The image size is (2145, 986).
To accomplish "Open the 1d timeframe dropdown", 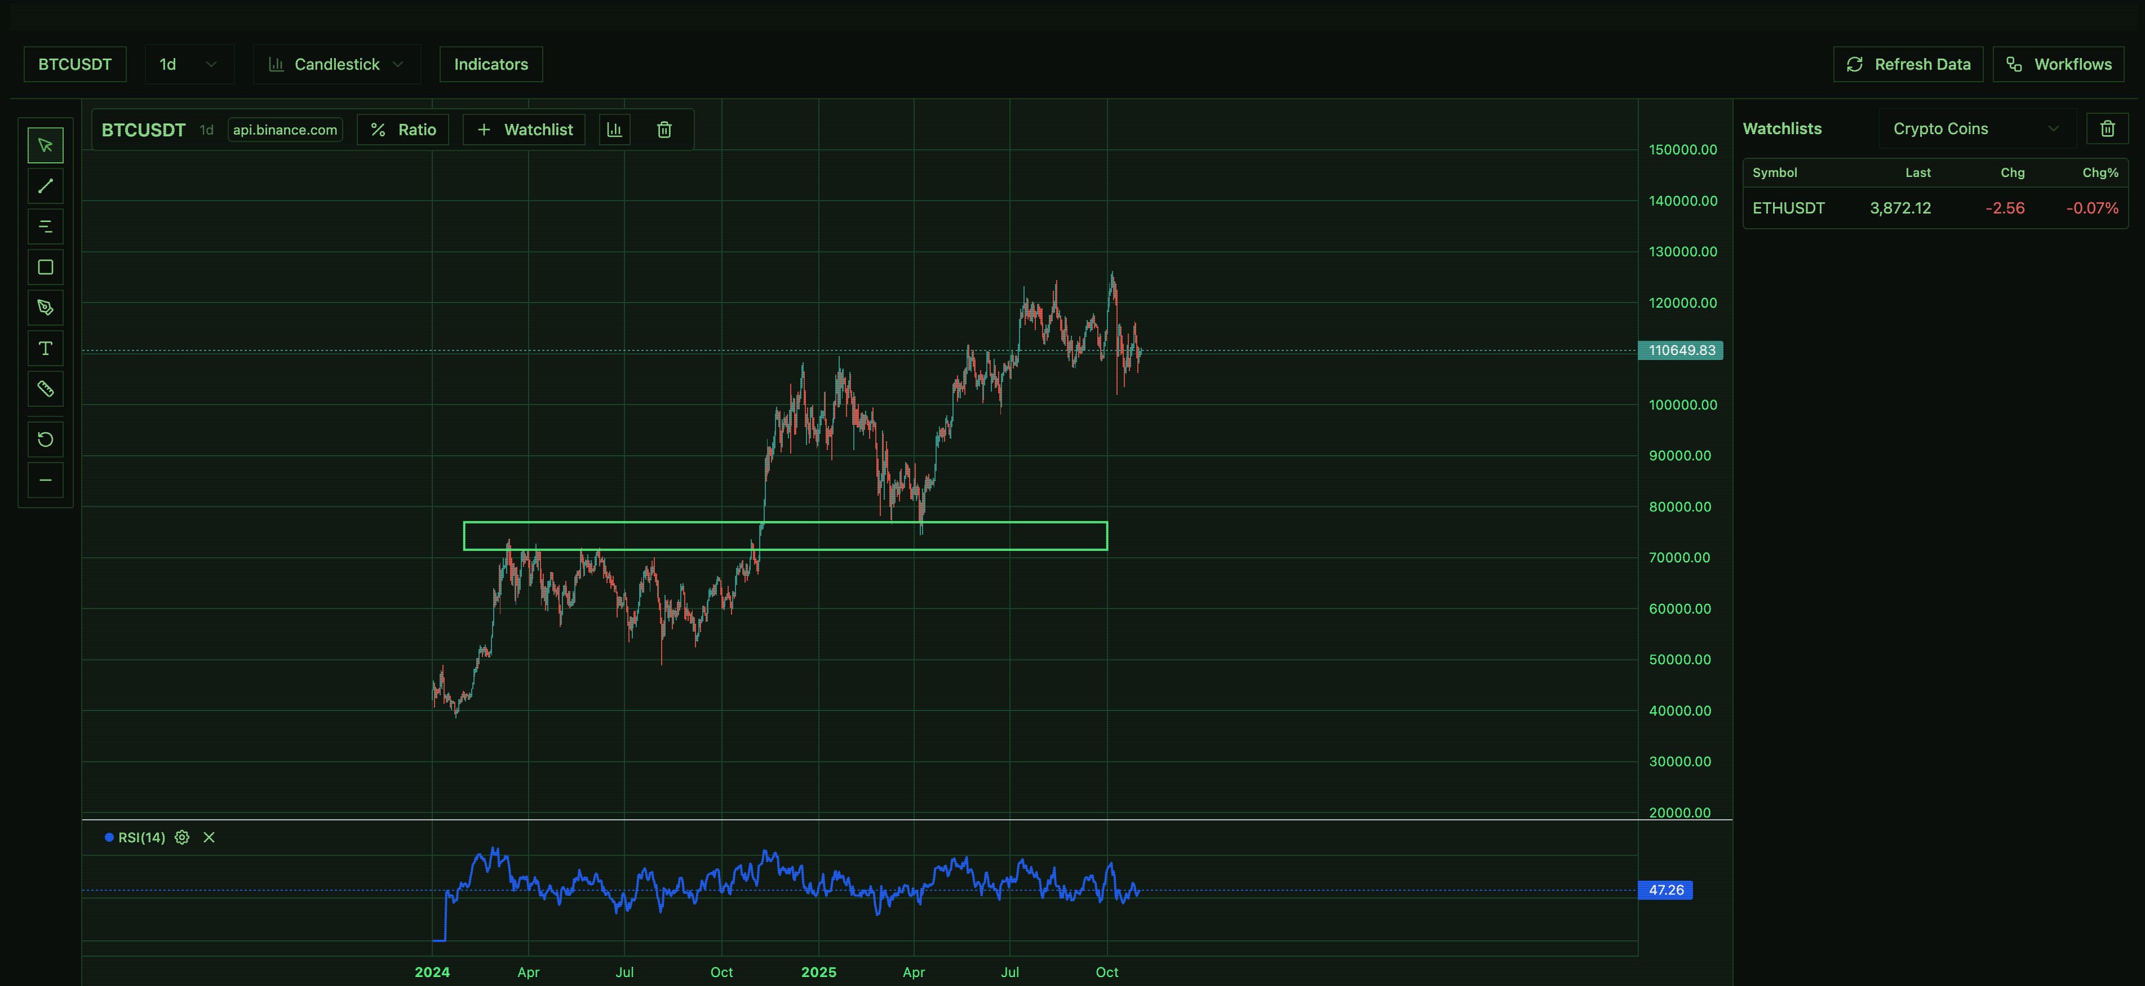I will tap(189, 64).
